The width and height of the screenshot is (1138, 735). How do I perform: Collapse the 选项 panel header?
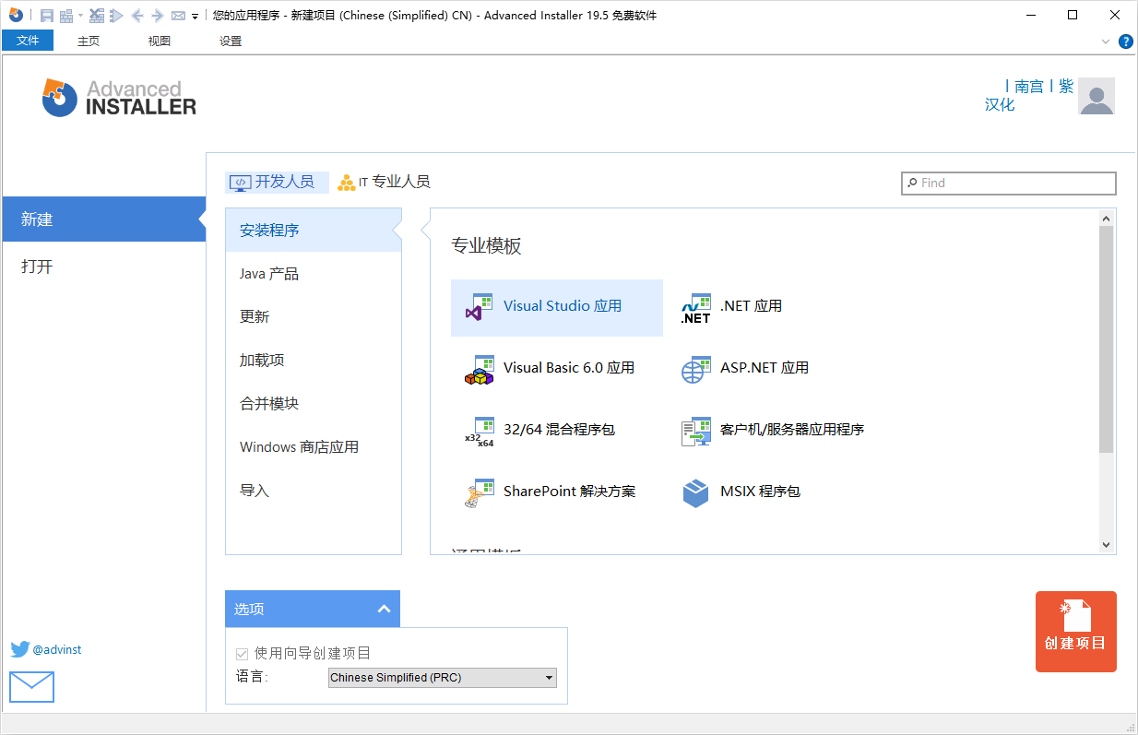(x=313, y=609)
